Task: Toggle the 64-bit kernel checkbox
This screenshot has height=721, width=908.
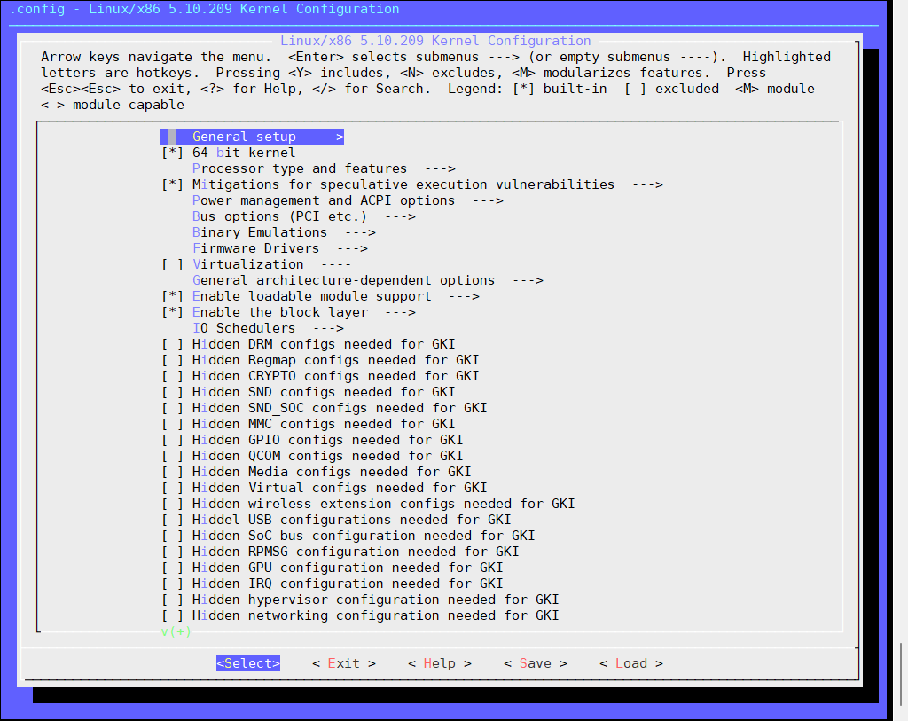Action: click(x=172, y=153)
